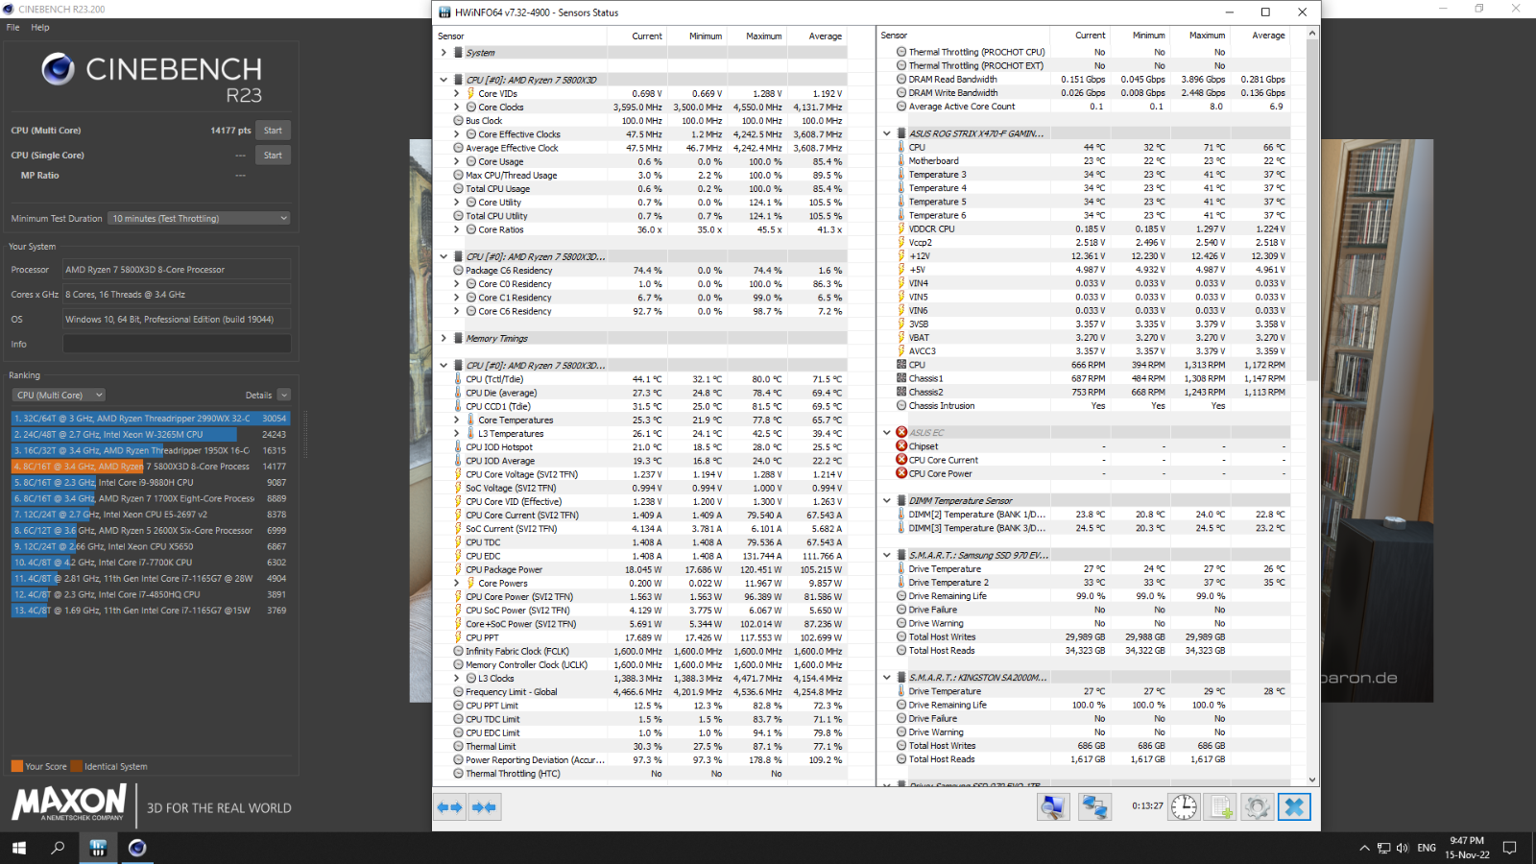Image resolution: width=1536 pixels, height=864 pixels.
Task: Click the Current column header in left pane
Action: point(636,36)
